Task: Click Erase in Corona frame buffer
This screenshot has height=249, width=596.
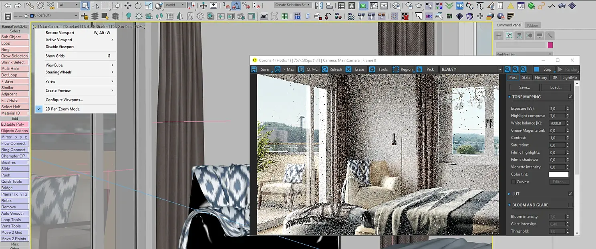Action: (355, 69)
